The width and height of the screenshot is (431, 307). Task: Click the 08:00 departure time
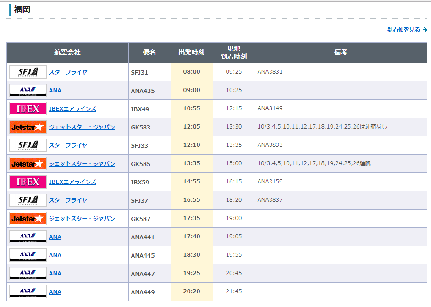pyautogui.click(x=192, y=72)
